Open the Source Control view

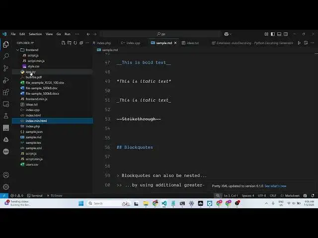click(x=6, y=68)
